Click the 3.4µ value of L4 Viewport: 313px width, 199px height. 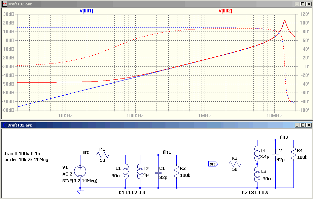[265, 157]
